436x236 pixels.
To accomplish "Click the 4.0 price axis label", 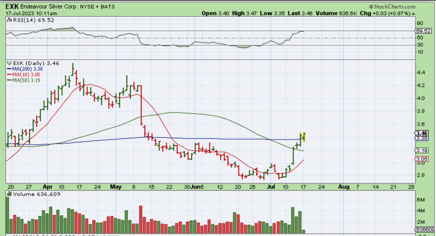I will (x=421, y=98).
